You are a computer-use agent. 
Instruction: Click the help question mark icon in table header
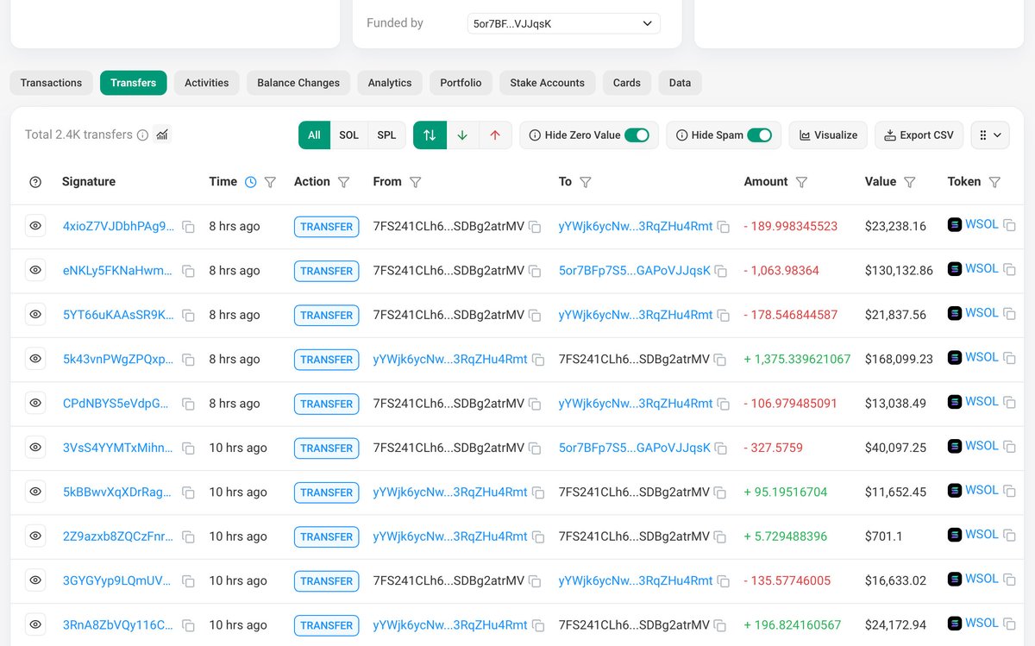pyautogui.click(x=35, y=182)
